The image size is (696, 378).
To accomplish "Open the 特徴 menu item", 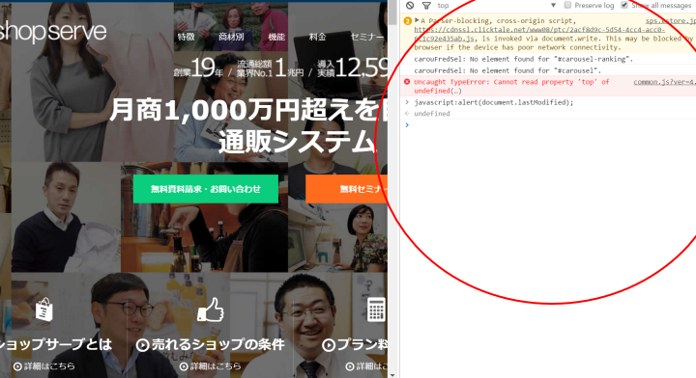I will pos(186,37).
